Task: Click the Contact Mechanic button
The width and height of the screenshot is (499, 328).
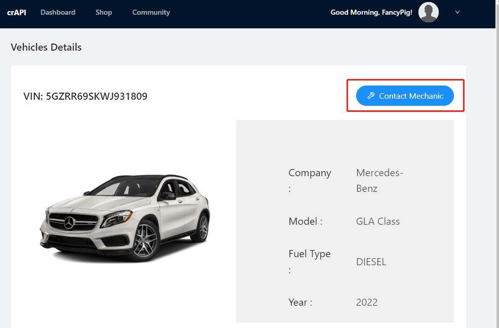Action: pos(405,96)
